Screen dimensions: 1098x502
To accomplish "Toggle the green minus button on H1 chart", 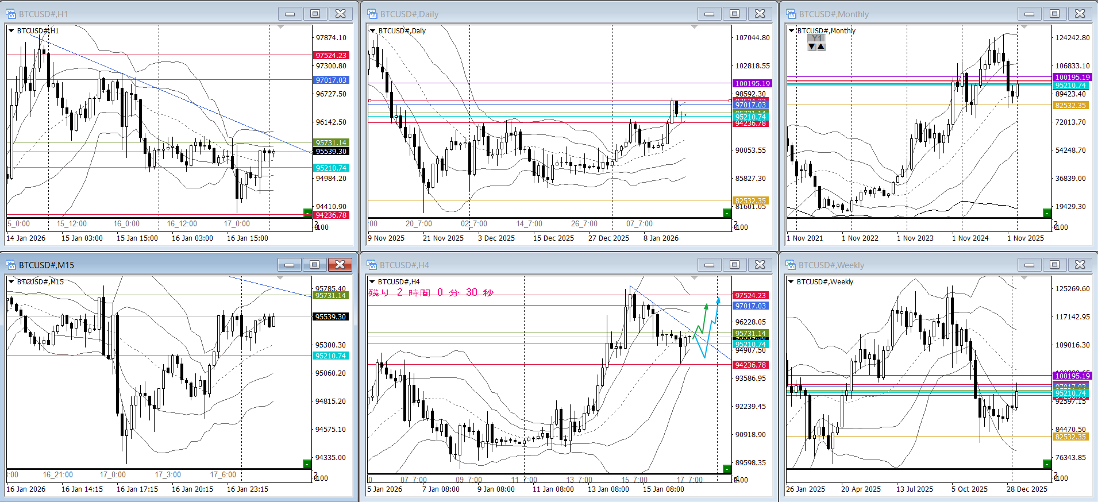I will point(307,213).
